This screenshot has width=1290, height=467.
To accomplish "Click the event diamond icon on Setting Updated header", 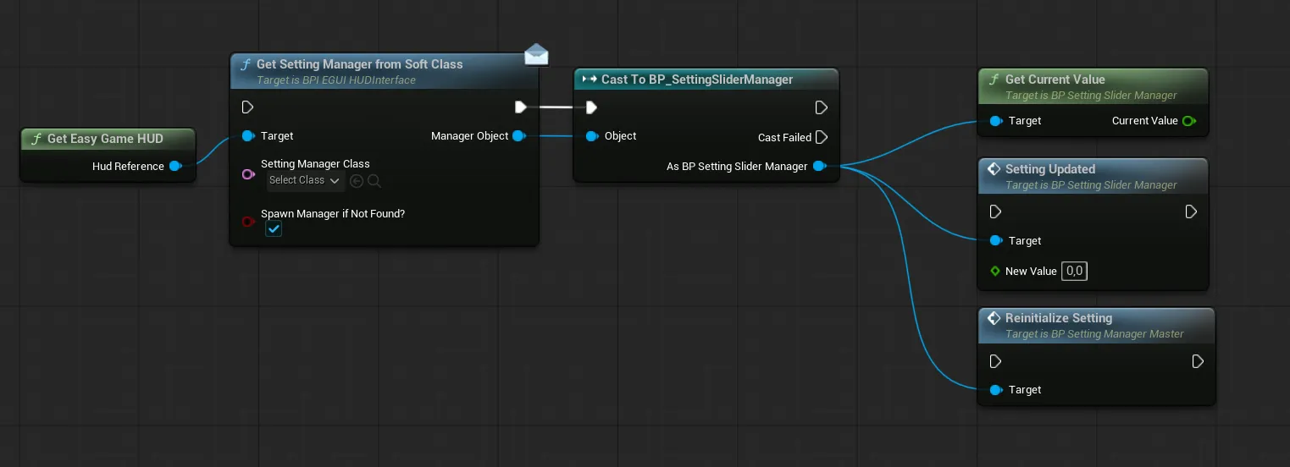I will pyautogui.click(x=994, y=169).
